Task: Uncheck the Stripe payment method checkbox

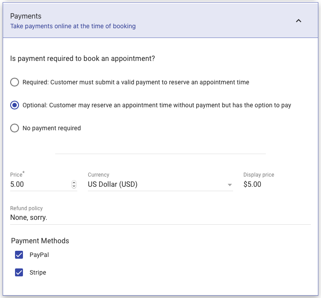Action: pyautogui.click(x=19, y=272)
